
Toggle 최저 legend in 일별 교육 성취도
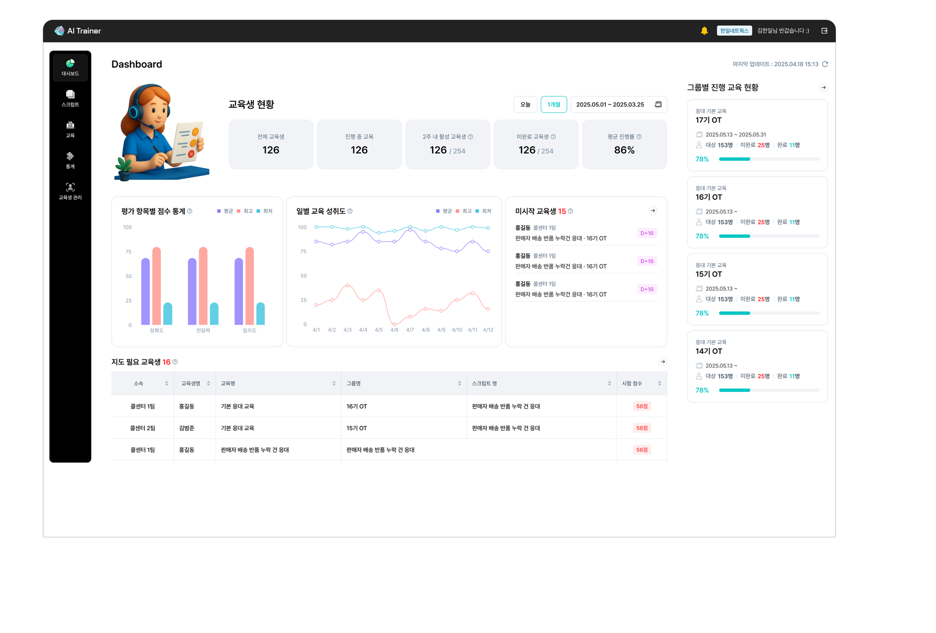click(x=484, y=211)
